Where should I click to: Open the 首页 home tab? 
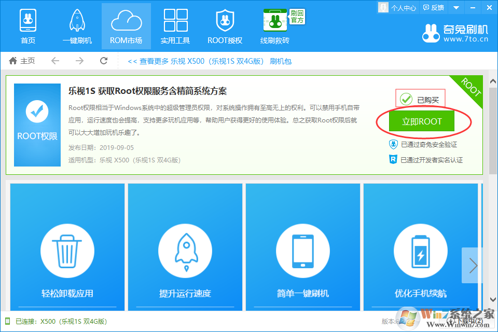[28, 27]
